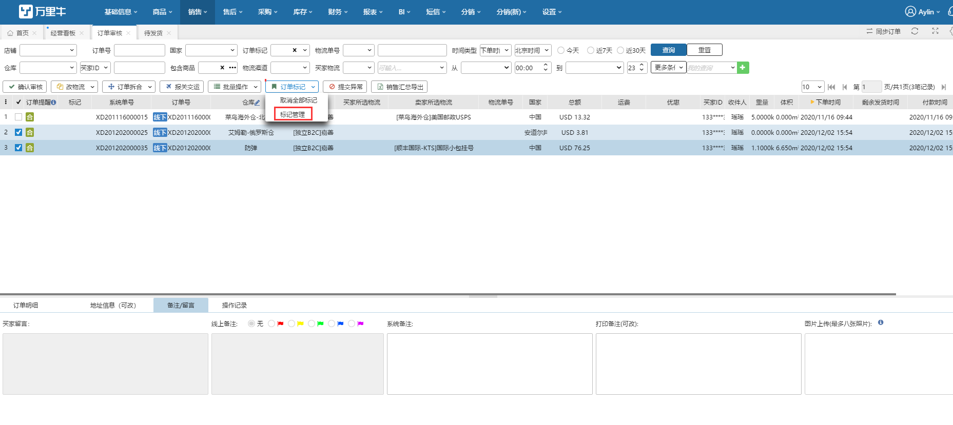Click the 万里牛 logo
The image size is (953, 425).
coord(42,11)
